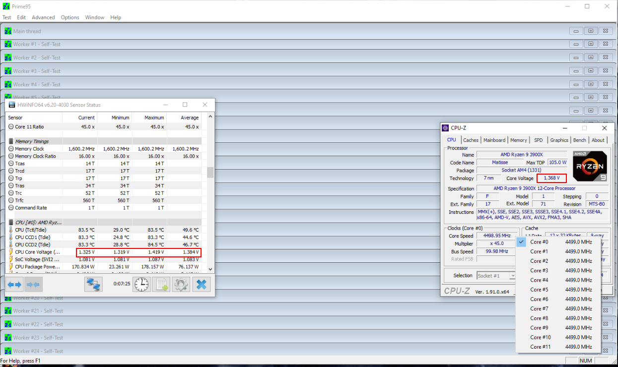Open the Edit menu in Prime95
Image resolution: width=618 pixels, height=367 pixels.
[x=21, y=17]
